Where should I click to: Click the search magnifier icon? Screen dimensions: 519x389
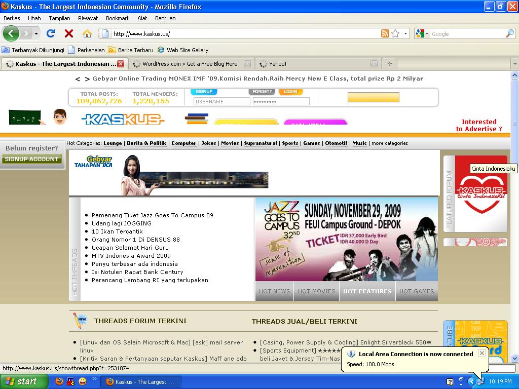click(510, 33)
